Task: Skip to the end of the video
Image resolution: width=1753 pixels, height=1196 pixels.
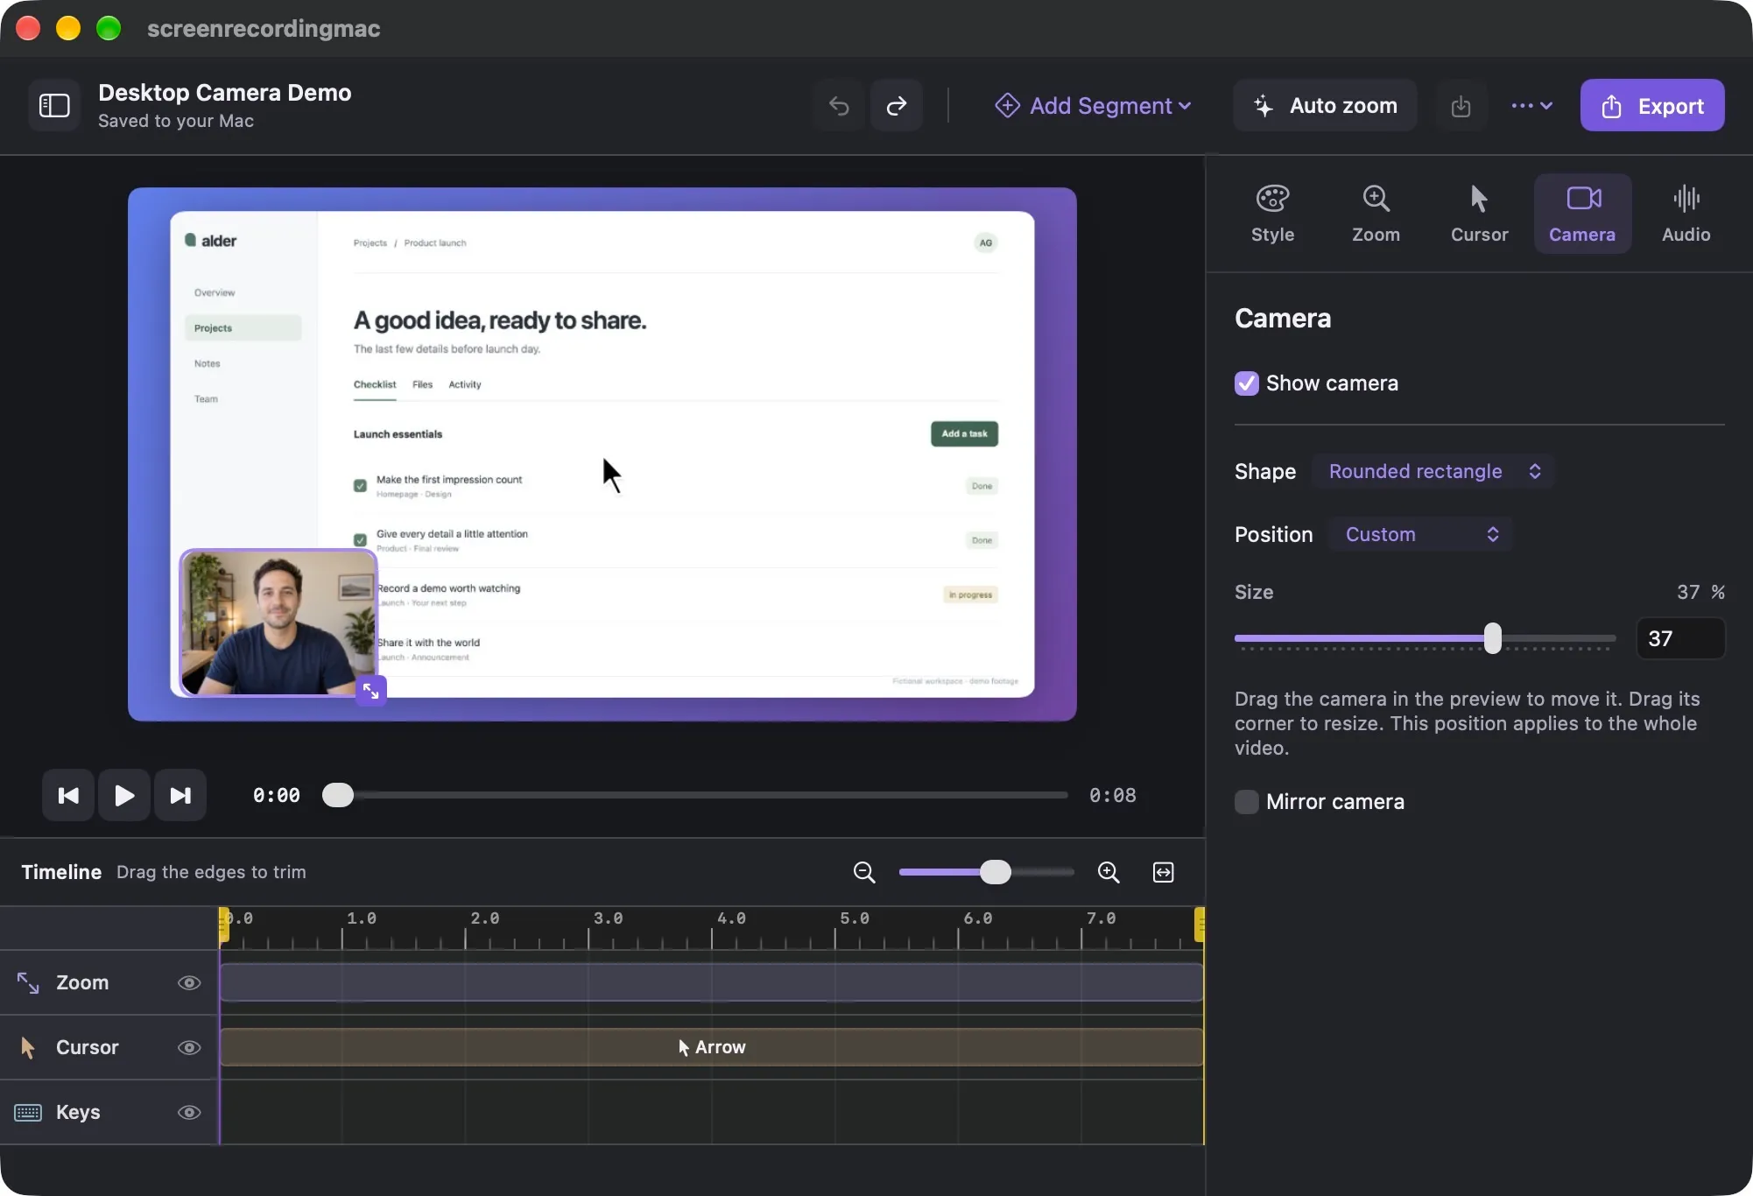Action: (x=180, y=795)
